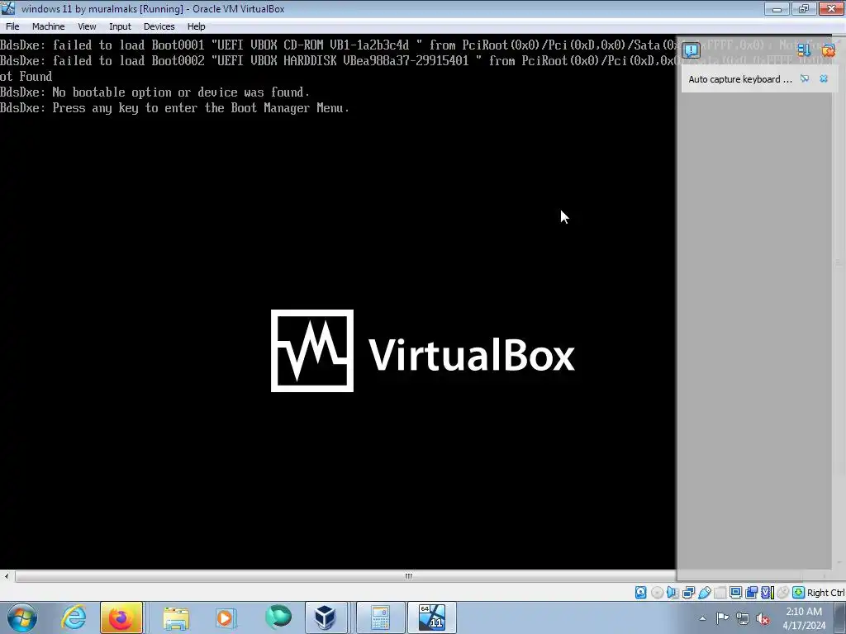Click the running Windows 11 VM taskbar icon
This screenshot has width=846, height=634.
431,617
